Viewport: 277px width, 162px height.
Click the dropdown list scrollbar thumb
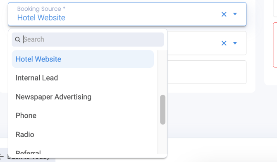163,110
